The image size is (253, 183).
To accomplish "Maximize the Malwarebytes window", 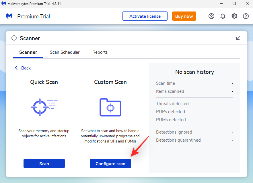I will pyautogui.click(x=234, y=4).
